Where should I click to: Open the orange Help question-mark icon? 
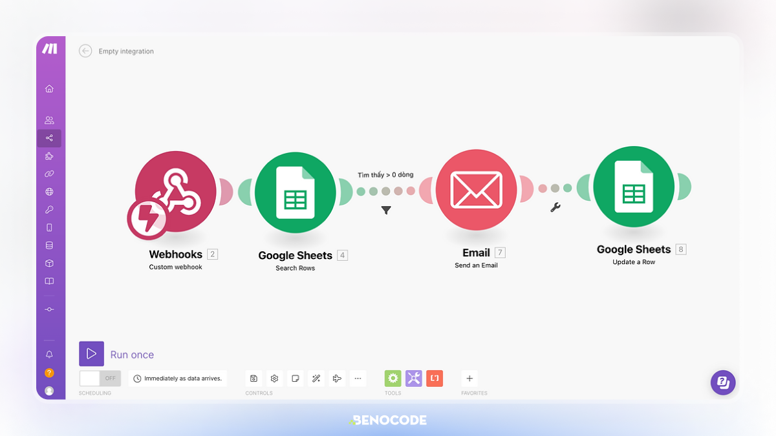coord(49,373)
